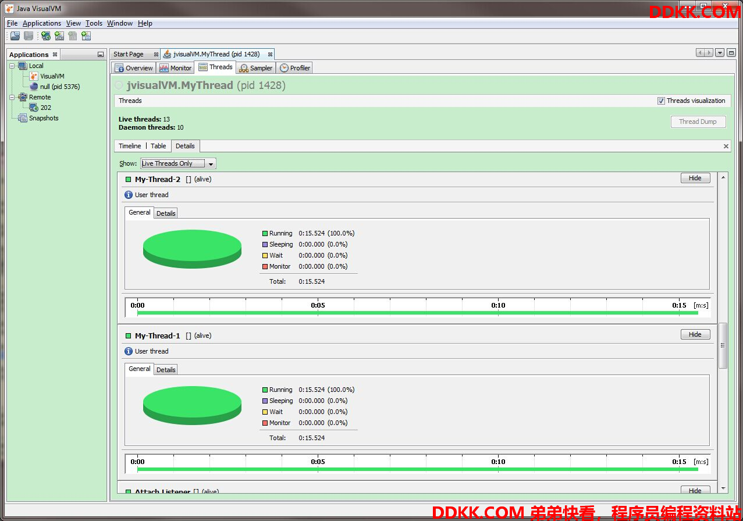Open the Sampler tab
Image resolution: width=743 pixels, height=521 pixels.
click(x=256, y=68)
